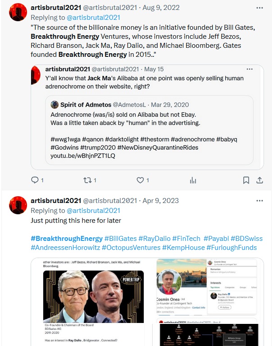Open more options on Apr 9, 2023 tweet
This screenshot has width=278, height=346.
point(260,201)
